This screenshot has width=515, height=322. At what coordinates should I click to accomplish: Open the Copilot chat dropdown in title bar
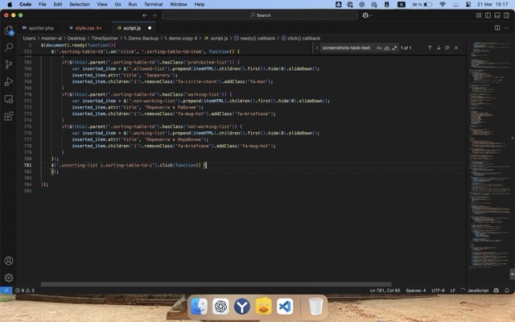369,14
